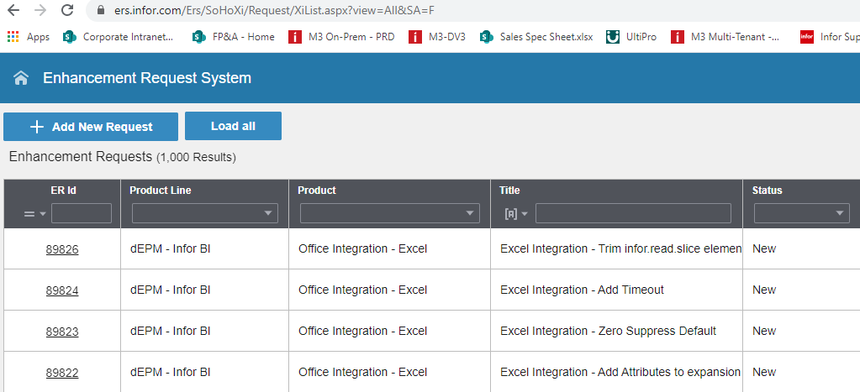Open the Apps grid bookmark
860x392 pixels.
(29, 37)
